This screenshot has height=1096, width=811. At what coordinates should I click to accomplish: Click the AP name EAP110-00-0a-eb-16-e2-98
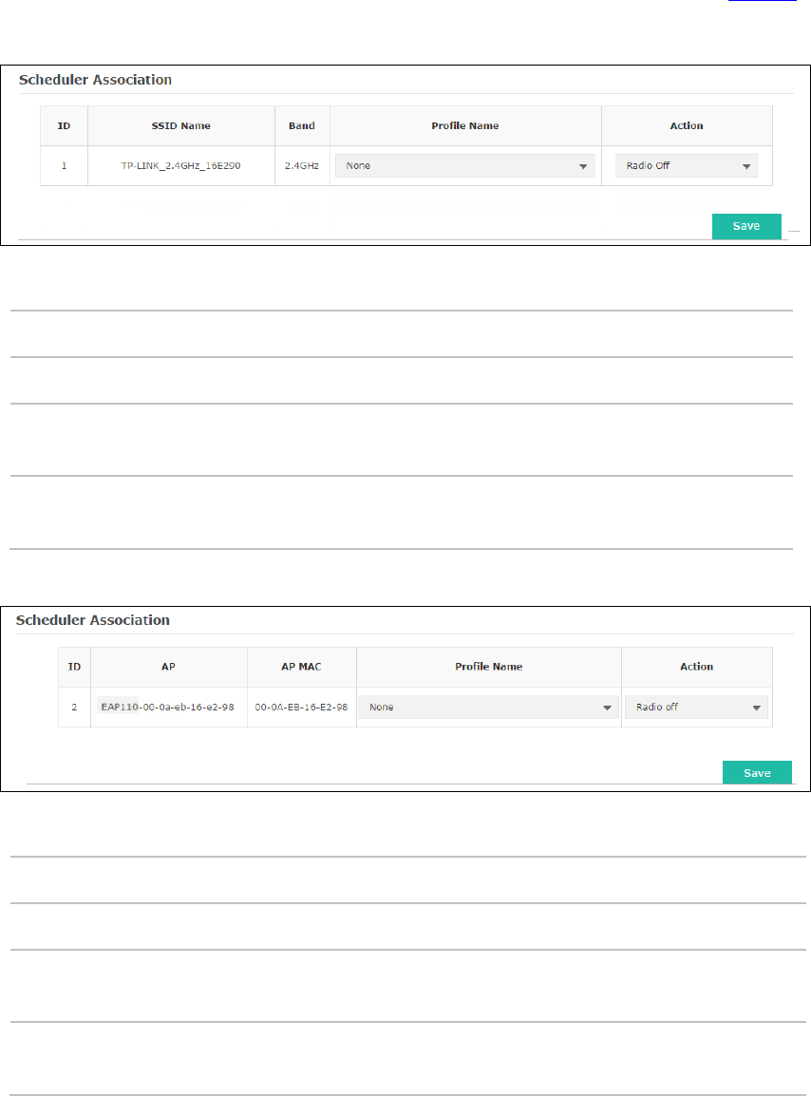[168, 708]
